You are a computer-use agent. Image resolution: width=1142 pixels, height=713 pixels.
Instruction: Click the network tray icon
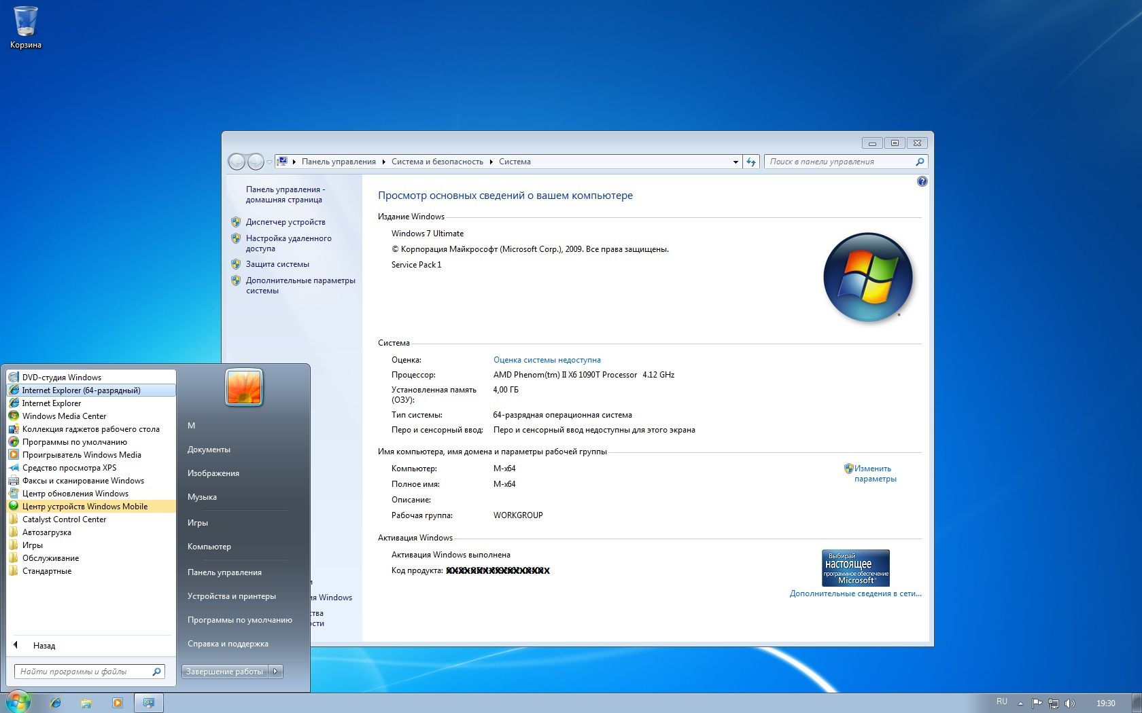tap(1054, 703)
